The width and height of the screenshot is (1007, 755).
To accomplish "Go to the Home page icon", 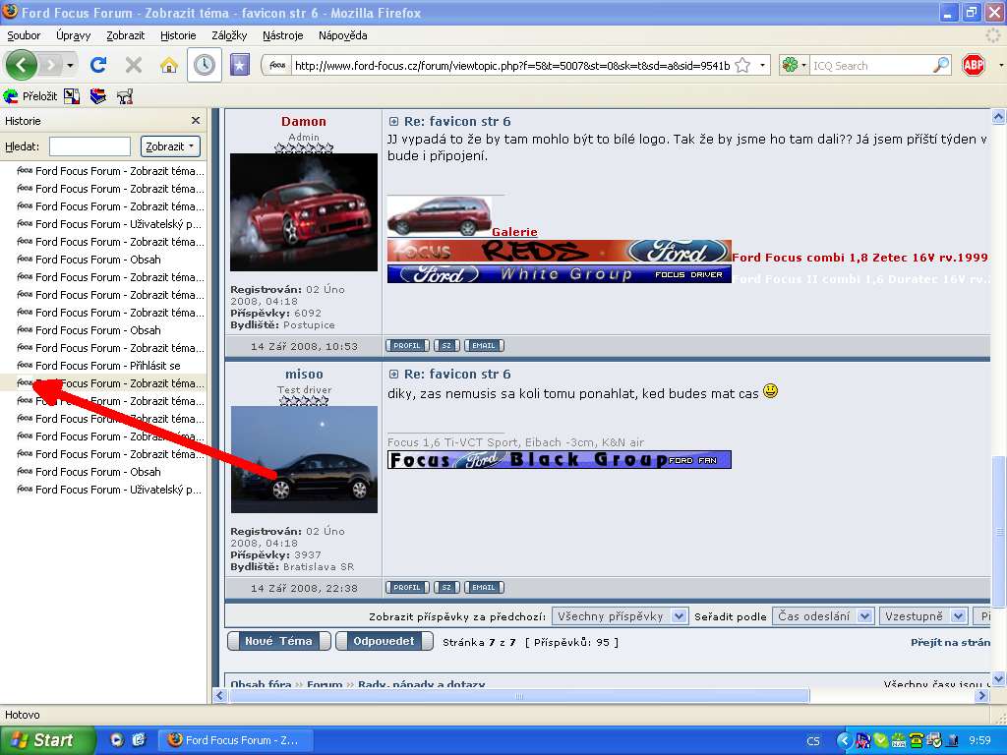I will (169, 65).
